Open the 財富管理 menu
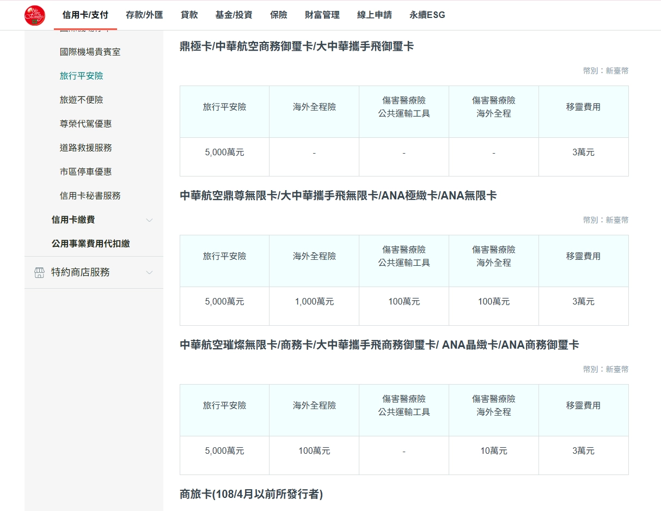661x511 pixels. (x=322, y=15)
